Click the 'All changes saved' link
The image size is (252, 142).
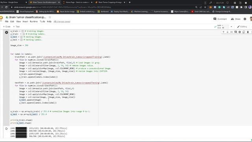point(62,21)
